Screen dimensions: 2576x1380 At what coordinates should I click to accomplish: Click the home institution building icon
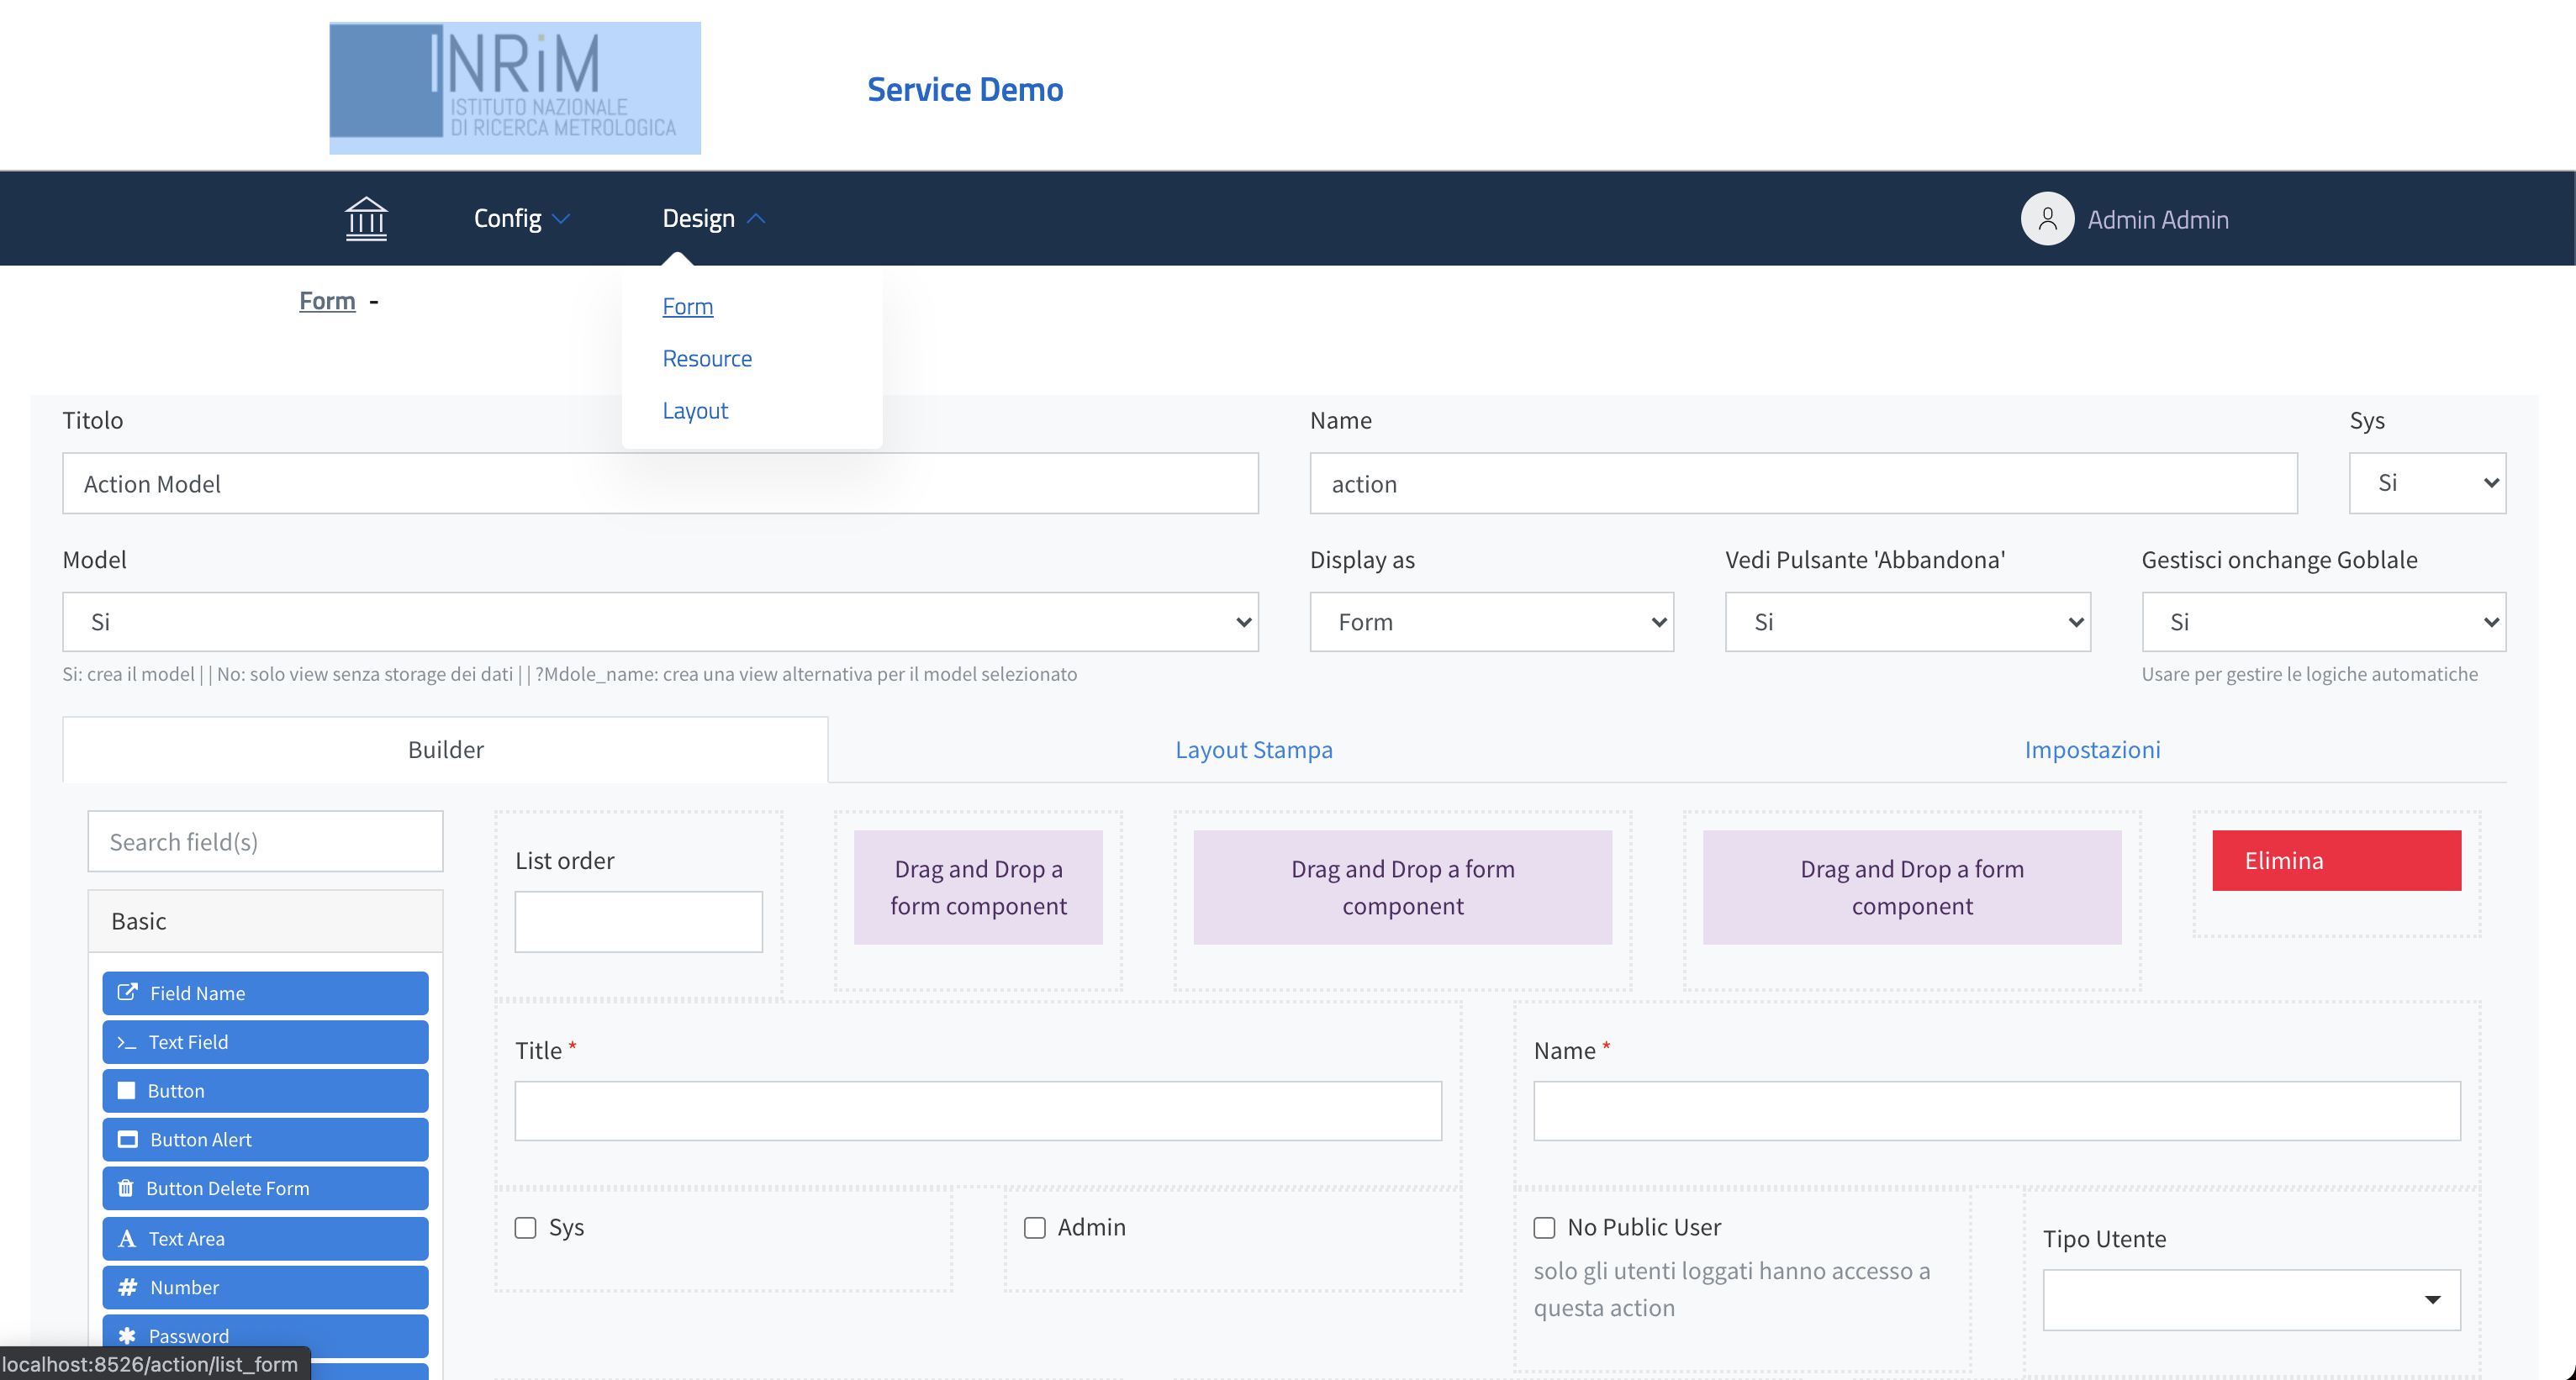[365, 218]
